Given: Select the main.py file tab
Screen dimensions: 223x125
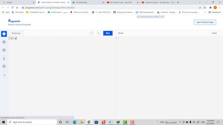Looking at the screenshot, I should pos(16,33).
